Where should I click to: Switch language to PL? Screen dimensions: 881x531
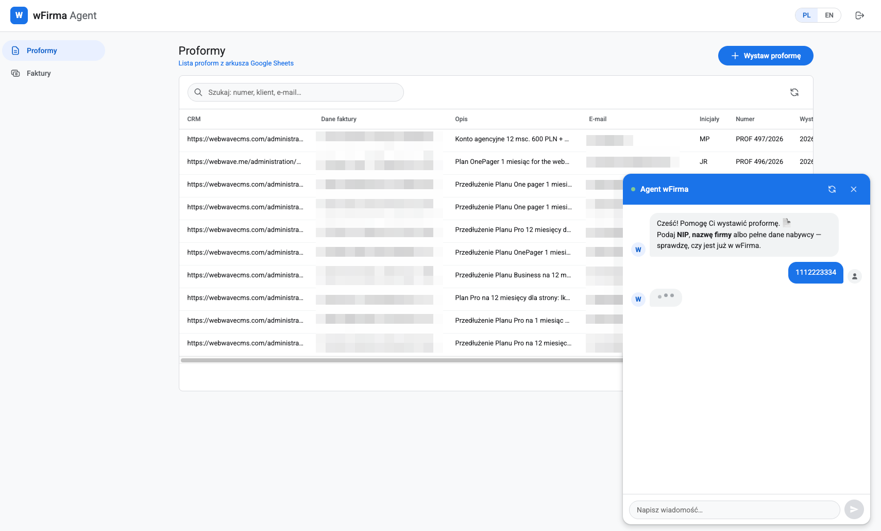[806, 15]
